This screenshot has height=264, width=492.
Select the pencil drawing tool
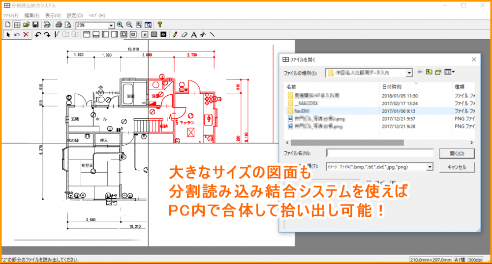175,34
